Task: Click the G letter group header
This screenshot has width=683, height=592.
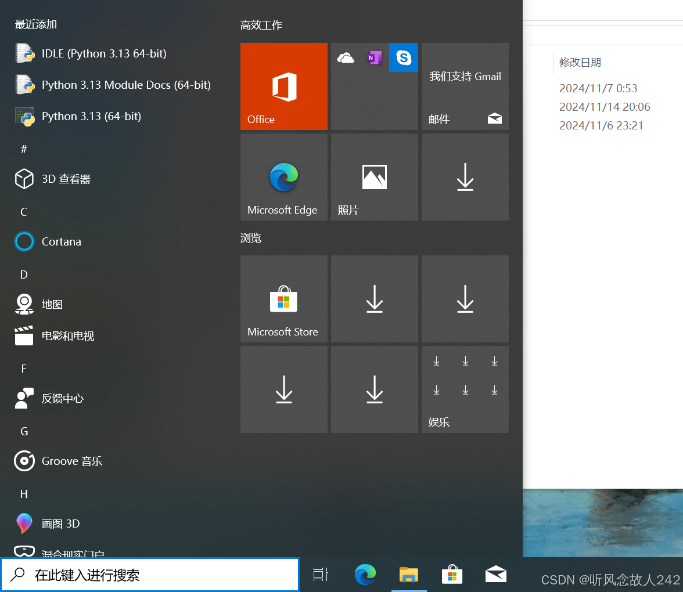Action: tap(24, 431)
